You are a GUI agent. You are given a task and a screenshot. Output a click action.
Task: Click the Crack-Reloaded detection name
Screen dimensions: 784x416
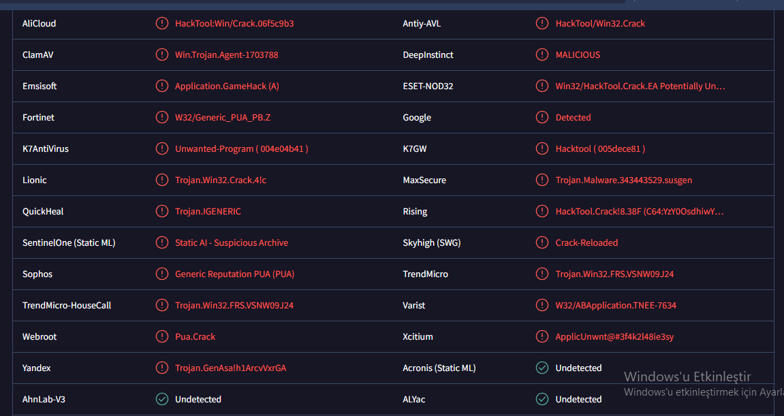[x=586, y=242]
